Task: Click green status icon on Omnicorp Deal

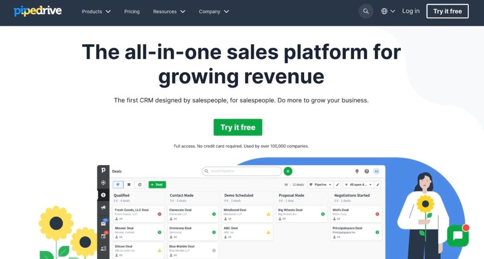Action: pos(214,232)
